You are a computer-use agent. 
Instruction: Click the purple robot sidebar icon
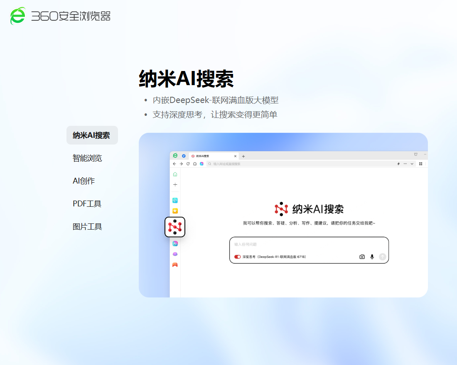[x=175, y=254]
